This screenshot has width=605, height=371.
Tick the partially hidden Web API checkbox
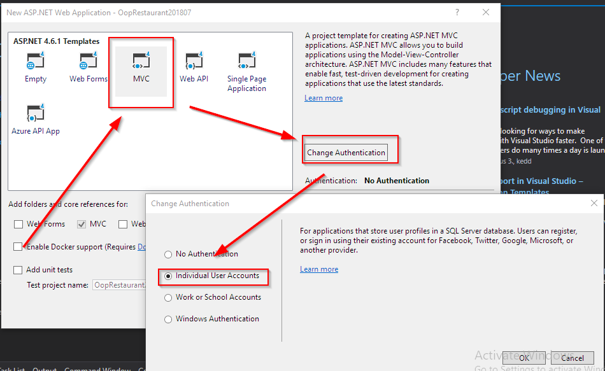tap(123, 224)
